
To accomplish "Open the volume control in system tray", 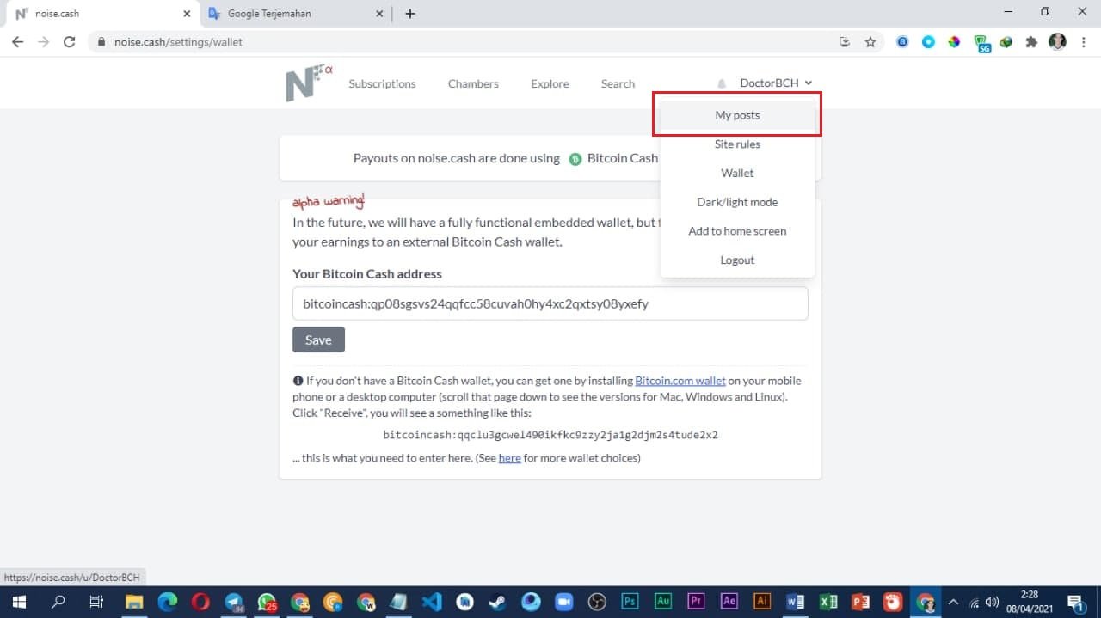I will click(992, 602).
